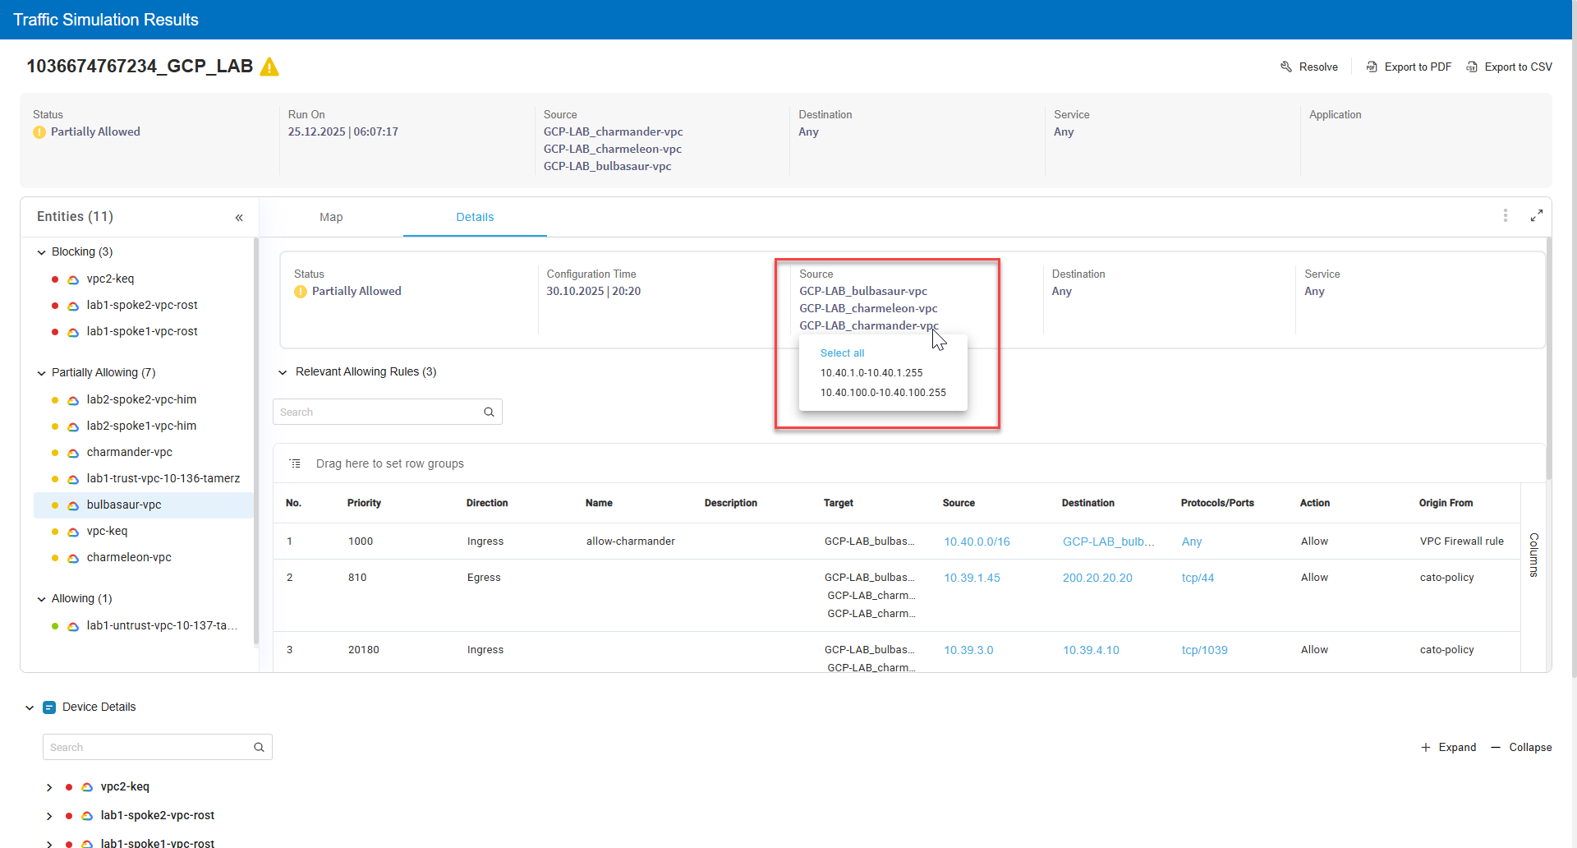Collapse the Blocking (3) group
The image size is (1577, 848).
coord(42,252)
